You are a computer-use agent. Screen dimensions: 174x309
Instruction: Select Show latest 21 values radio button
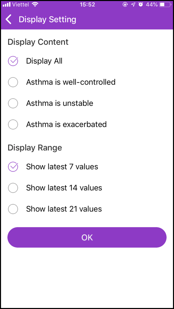[13, 209]
